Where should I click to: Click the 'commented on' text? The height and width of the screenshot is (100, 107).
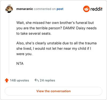click(x=45, y=9)
